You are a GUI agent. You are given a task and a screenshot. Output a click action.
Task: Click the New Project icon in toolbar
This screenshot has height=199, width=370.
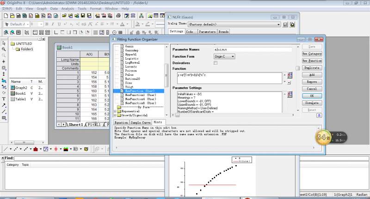6,16
